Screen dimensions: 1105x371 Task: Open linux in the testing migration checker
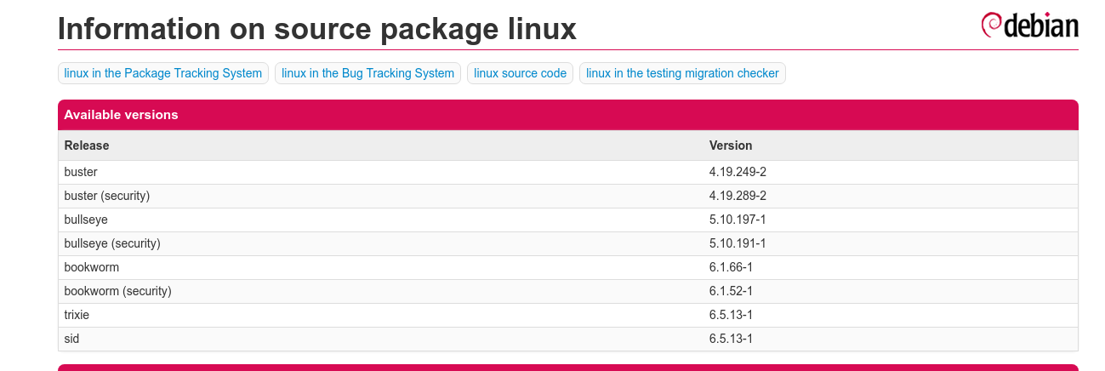[x=682, y=73]
